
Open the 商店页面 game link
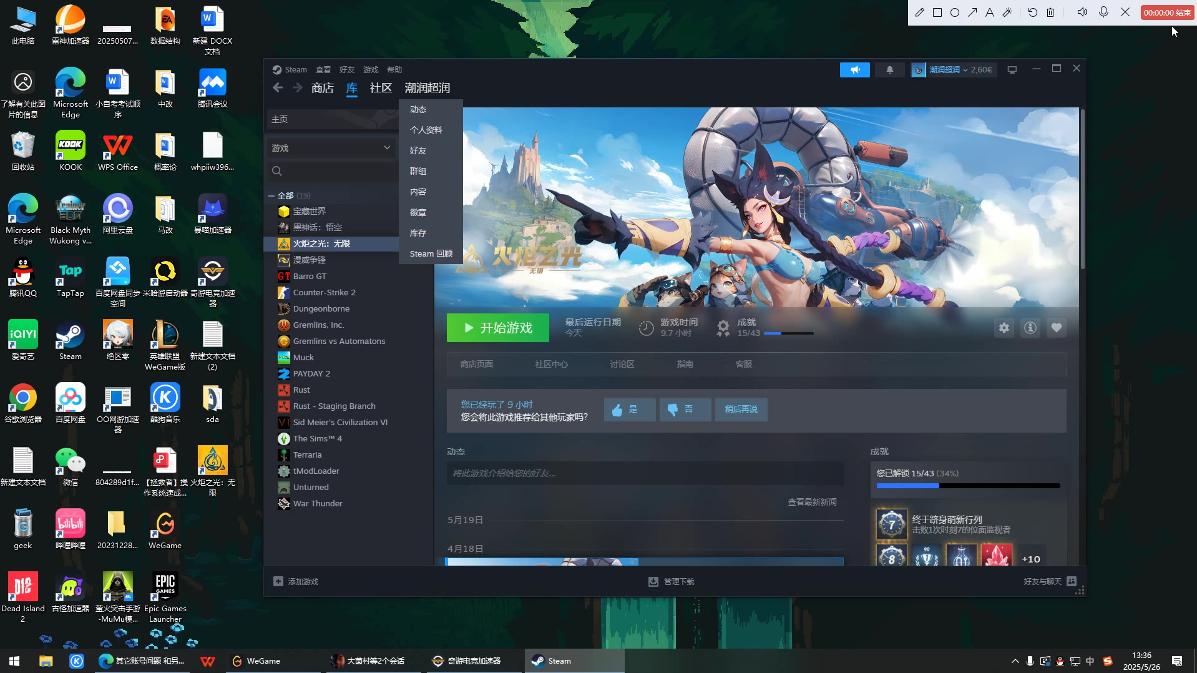[x=477, y=364]
